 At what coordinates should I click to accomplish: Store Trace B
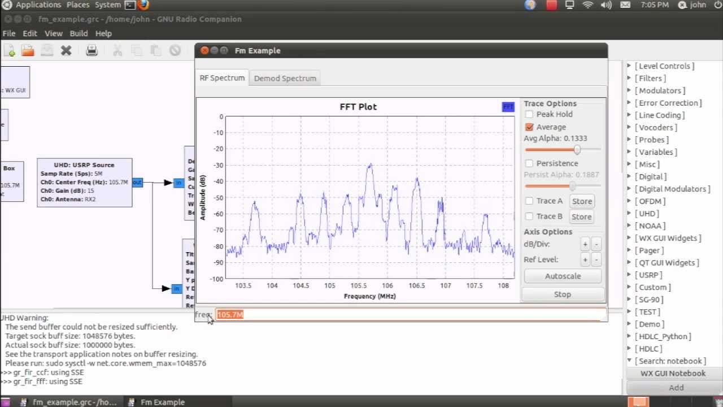point(582,217)
